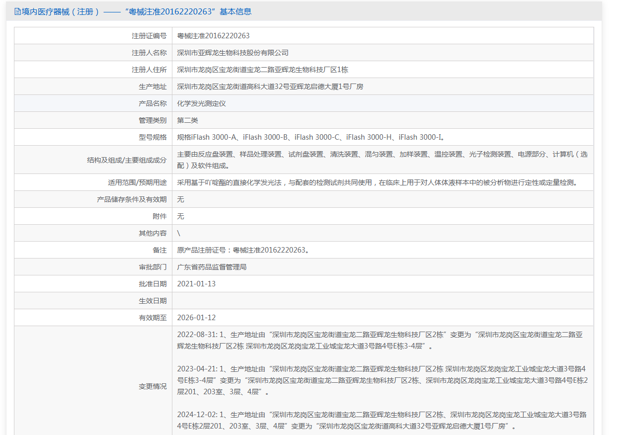Click the 变更情况 row label

click(x=153, y=386)
